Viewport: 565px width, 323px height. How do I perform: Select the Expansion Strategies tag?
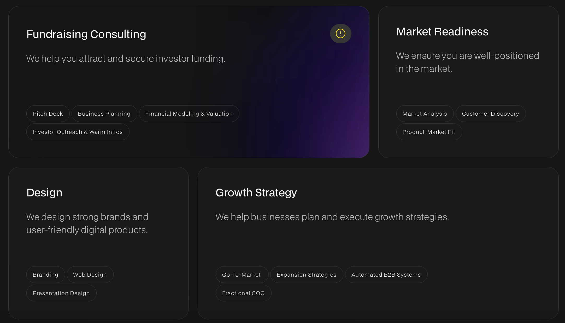[307, 275]
